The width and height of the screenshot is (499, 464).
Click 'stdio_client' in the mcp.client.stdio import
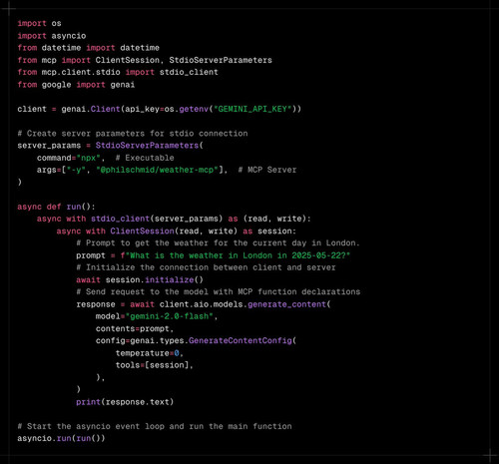pos(189,72)
